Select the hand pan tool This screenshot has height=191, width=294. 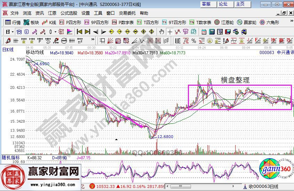tap(161, 32)
